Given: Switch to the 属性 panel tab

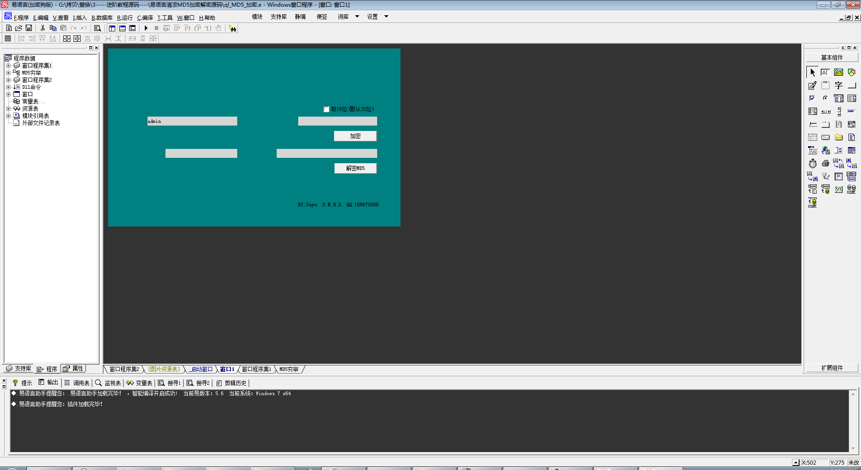Looking at the screenshot, I should pos(73,369).
